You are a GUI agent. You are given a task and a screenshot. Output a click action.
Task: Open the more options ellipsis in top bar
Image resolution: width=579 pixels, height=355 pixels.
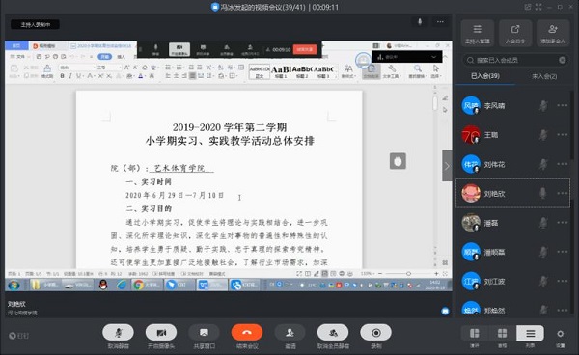coord(440,22)
